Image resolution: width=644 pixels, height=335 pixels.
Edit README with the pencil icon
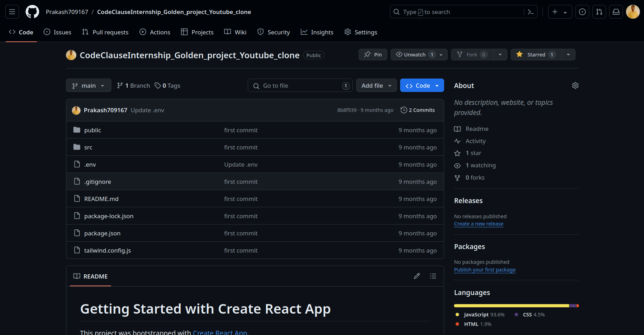point(417,276)
